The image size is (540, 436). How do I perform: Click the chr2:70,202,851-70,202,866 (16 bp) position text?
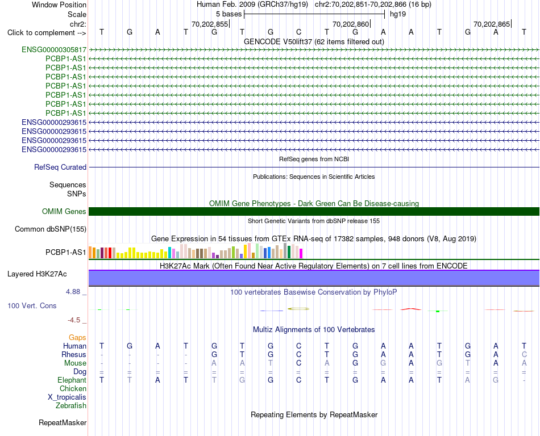pyautogui.click(x=373, y=5)
